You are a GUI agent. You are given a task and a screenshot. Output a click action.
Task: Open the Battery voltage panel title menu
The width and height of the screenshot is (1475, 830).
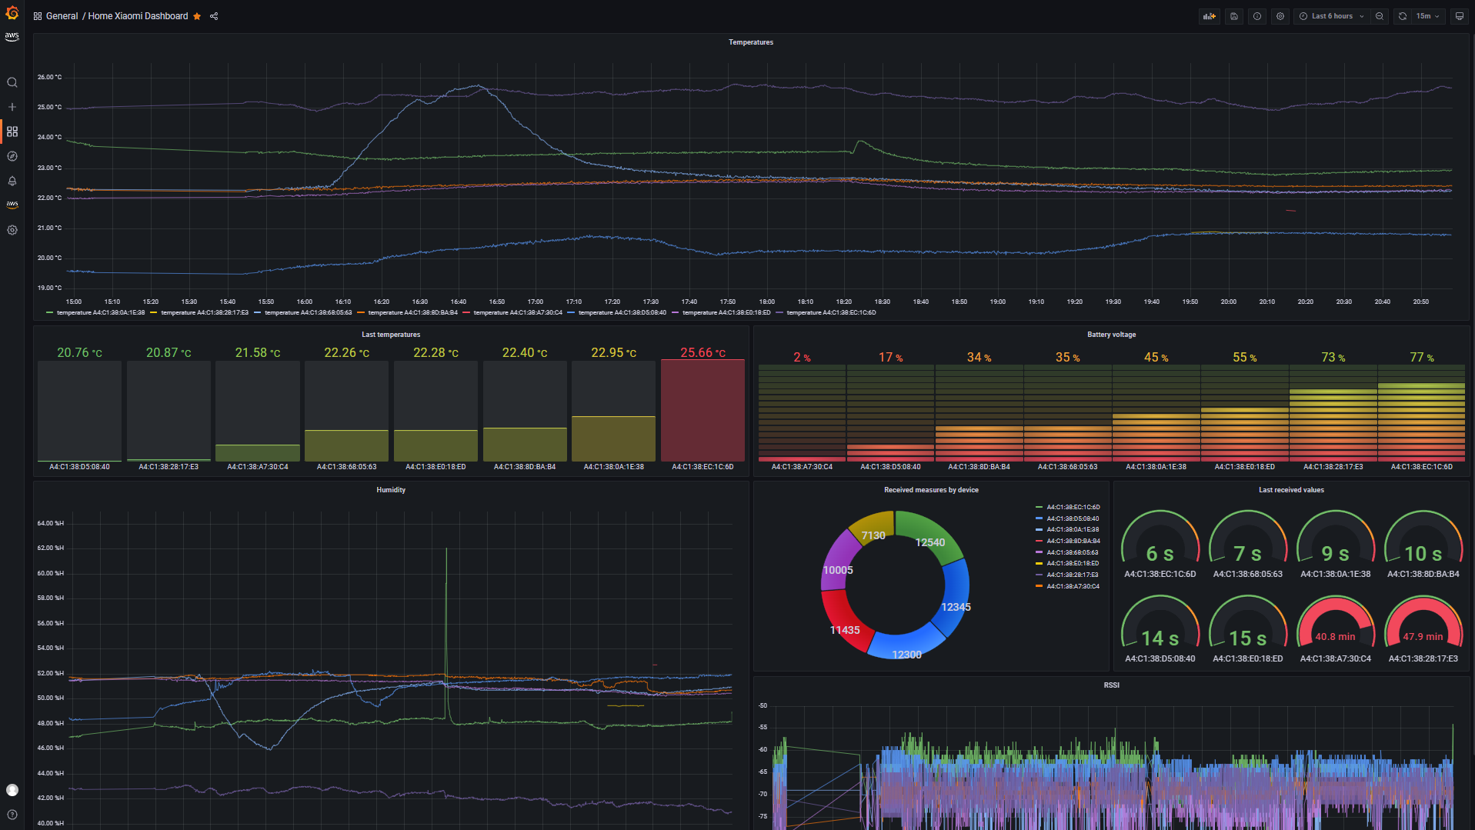coord(1111,335)
